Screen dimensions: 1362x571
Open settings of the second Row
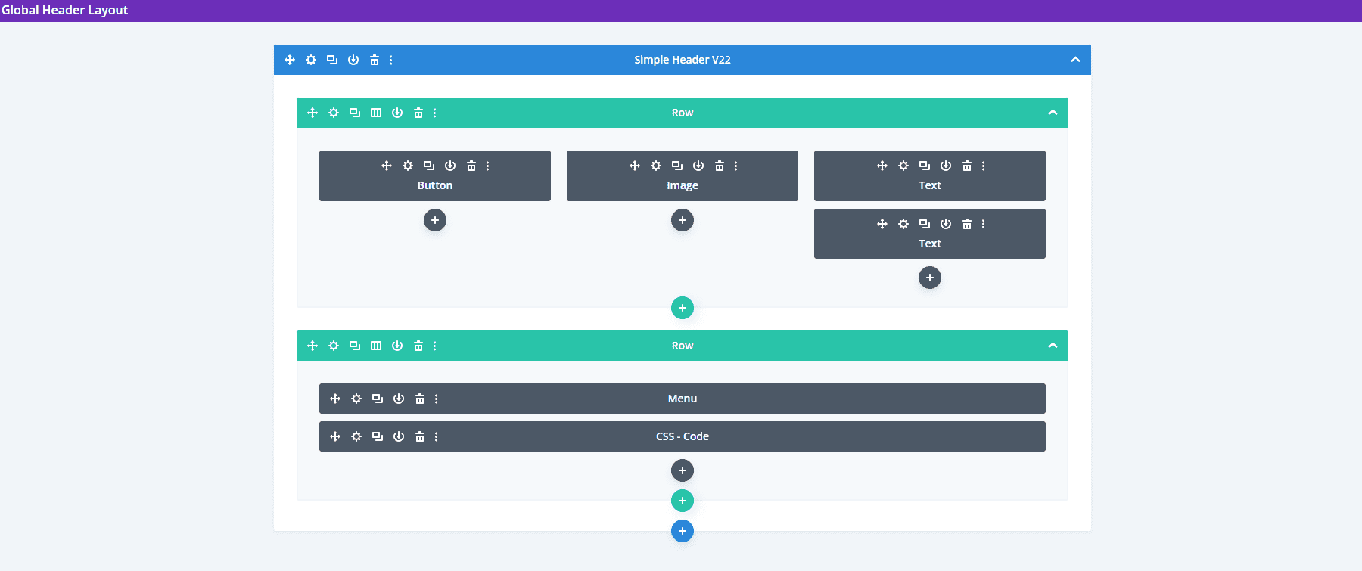(334, 346)
